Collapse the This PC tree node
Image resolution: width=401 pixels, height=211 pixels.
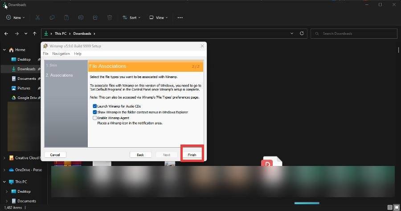(4, 182)
